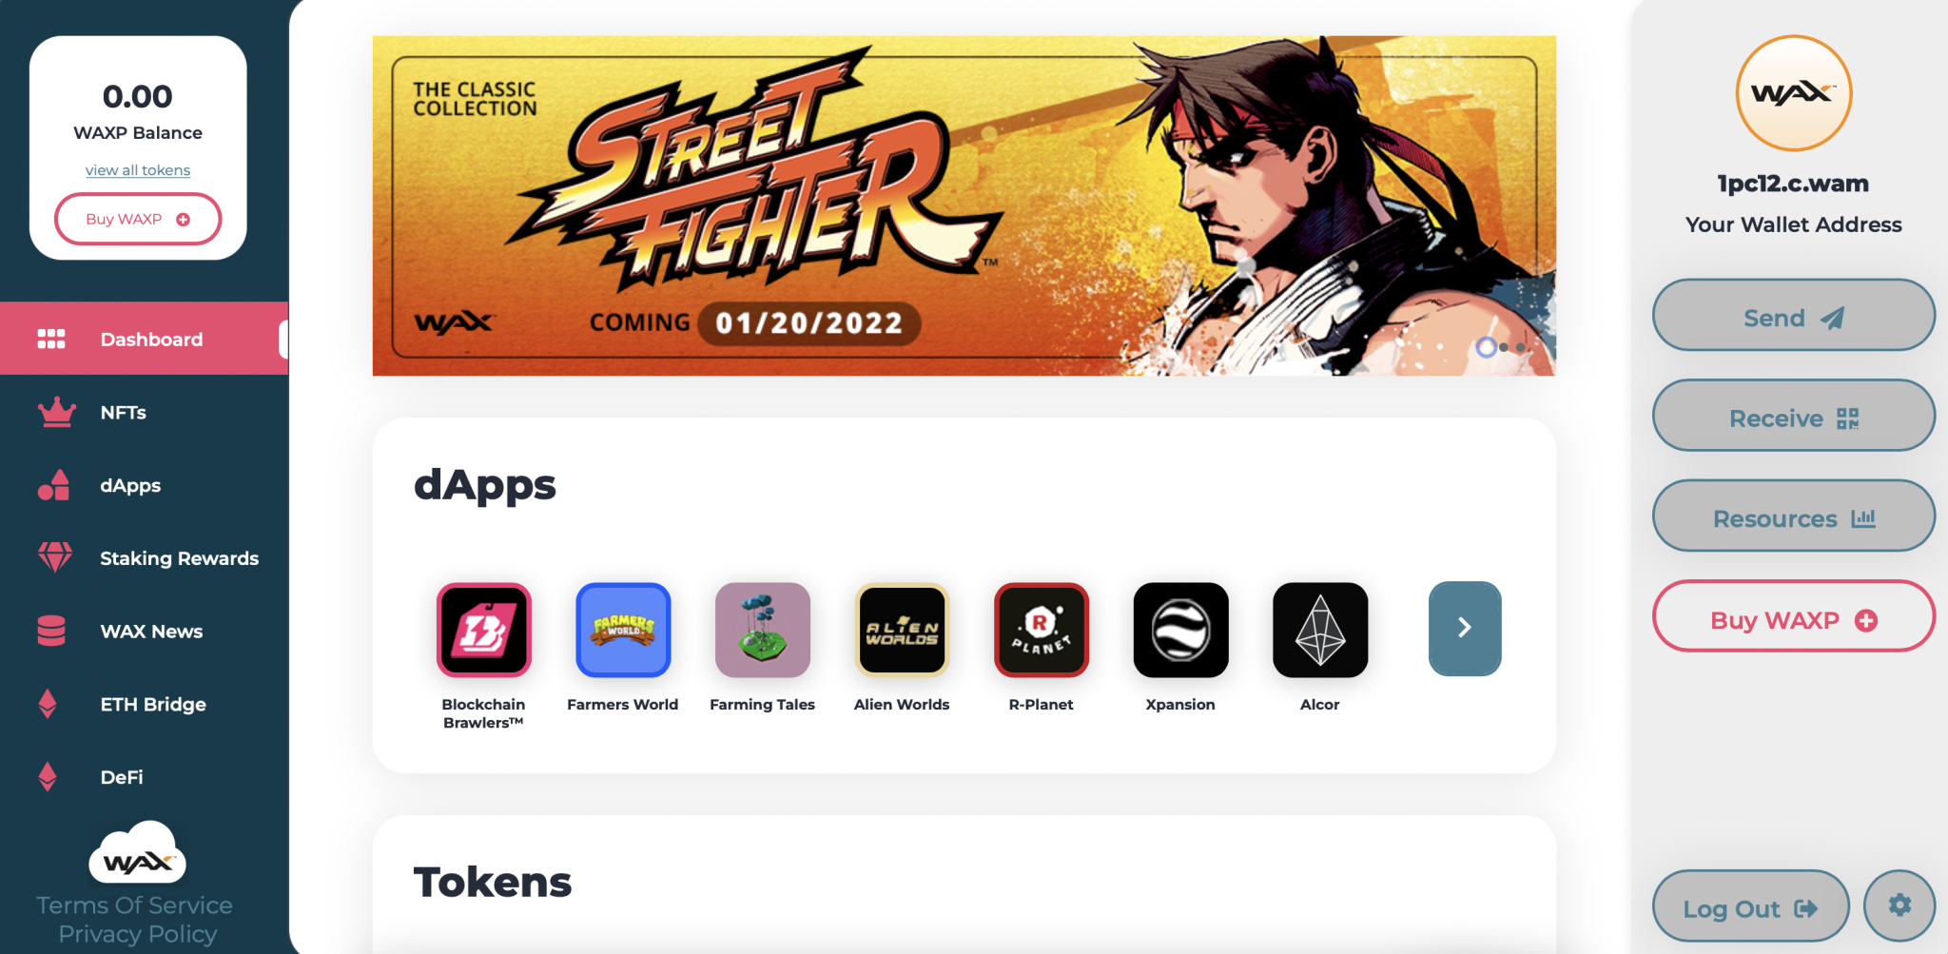Screen dimensions: 1948x954
Task: Show more dApps with the right chevron
Action: (x=1465, y=629)
